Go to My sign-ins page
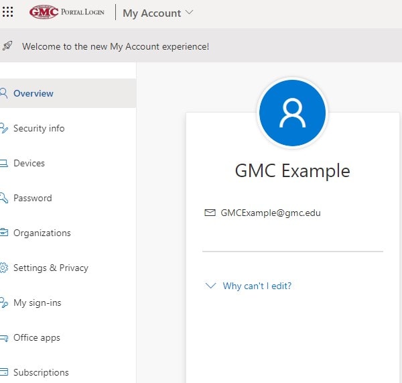This screenshot has width=402, height=383. (x=37, y=303)
